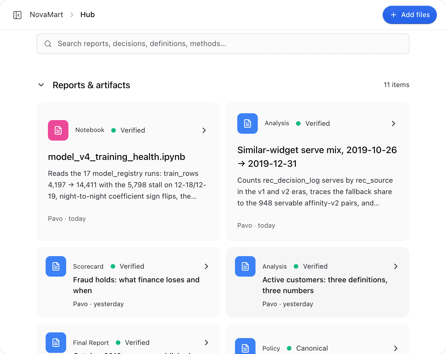Open the pink notebook file icon
The width and height of the screenshot is (446, 354).
(58, 130)
